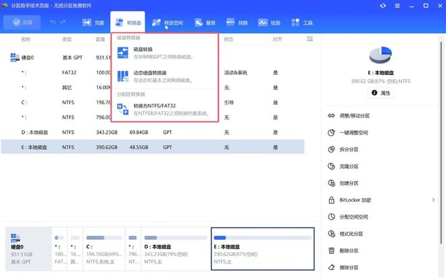Click the 活动&系统 status cell
This screenshot has width=446, height=279.
pos(236,72)
